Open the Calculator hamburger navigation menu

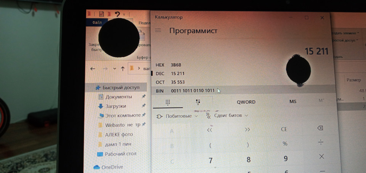[158, 30]
